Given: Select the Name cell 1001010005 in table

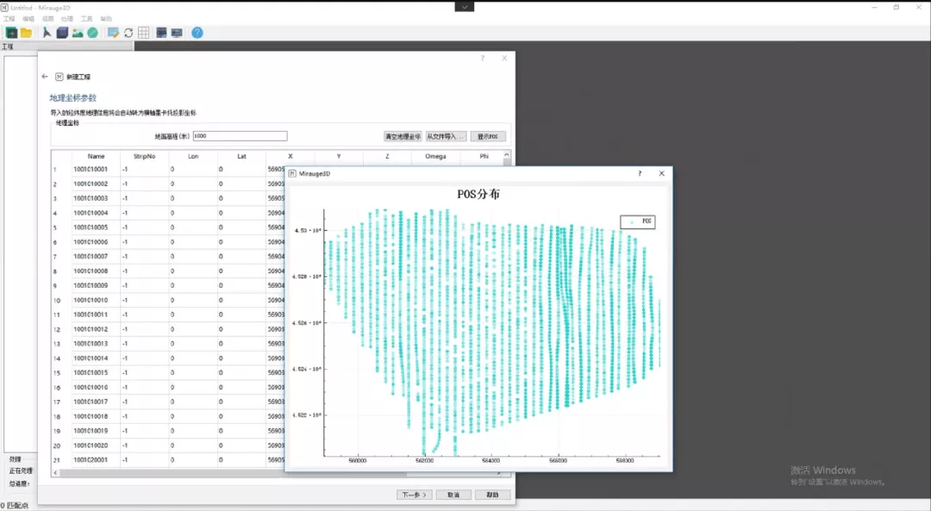Looking at the screenshot, I should (x=91, y=227).
